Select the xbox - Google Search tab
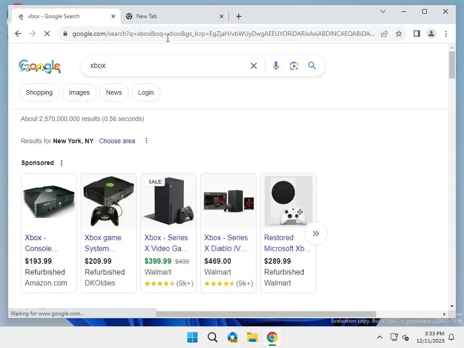The image size is (464, 348). pos(66,16)
